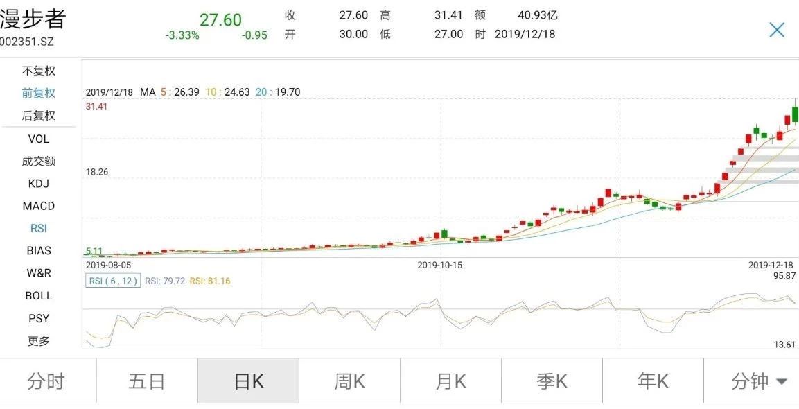Select the RSI indicator
799x409 pixels.
[39, 229]
